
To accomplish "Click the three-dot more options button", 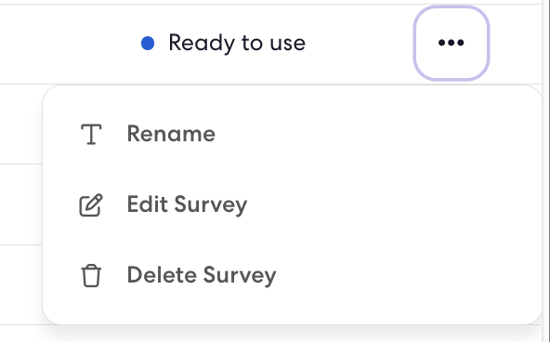I will point(452,43).
